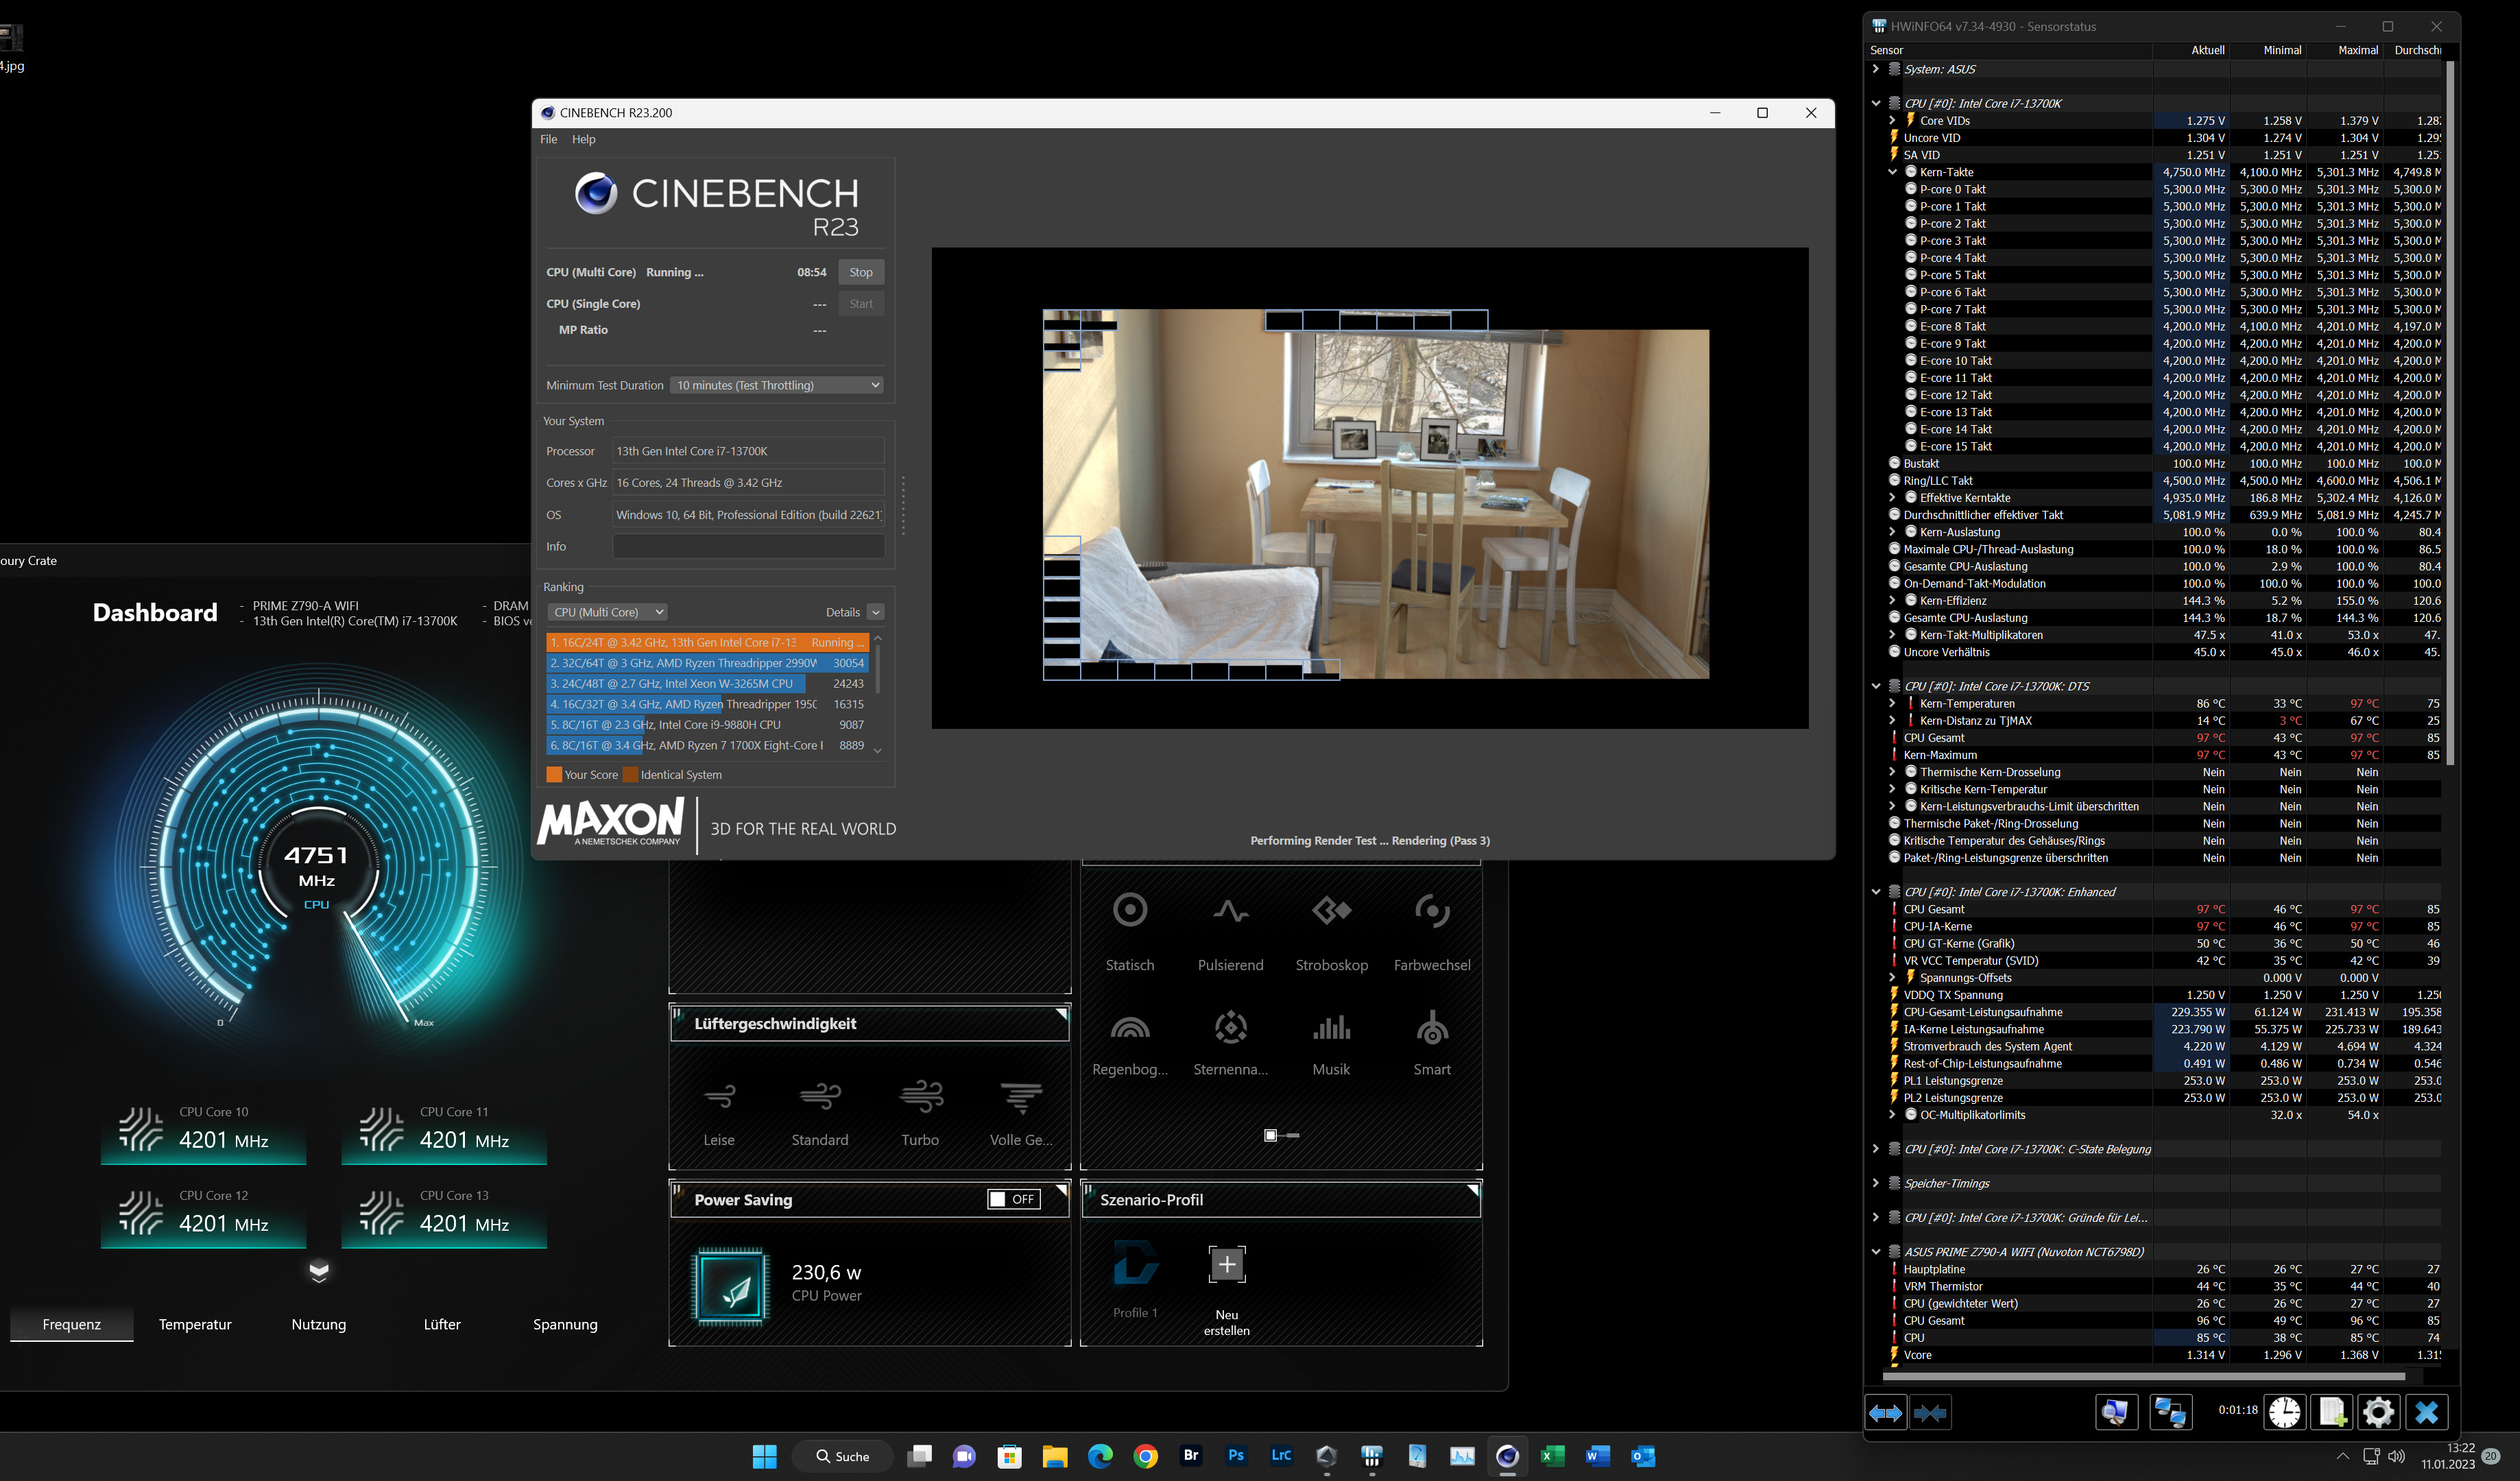Image resolution: width=2520 pixels, height=1481 pixels.
Task: Click Neu erstellen scenario profile button
Action: tap(1227, 1266)
